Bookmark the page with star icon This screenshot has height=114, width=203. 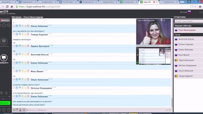(195, 7)
